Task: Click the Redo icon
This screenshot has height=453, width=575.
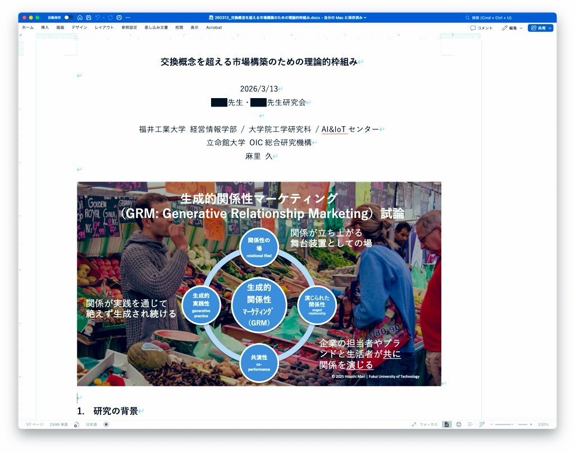Action: point(110,18)
